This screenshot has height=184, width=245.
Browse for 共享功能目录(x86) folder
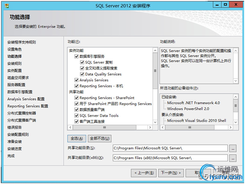pos(233,158)
